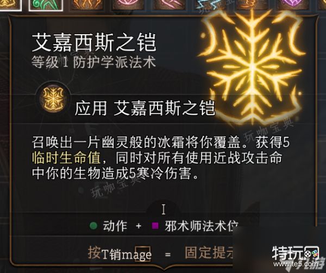Screen dimensions: 326x273
Task: Select the purple rune spell icon
Action: 293,4
